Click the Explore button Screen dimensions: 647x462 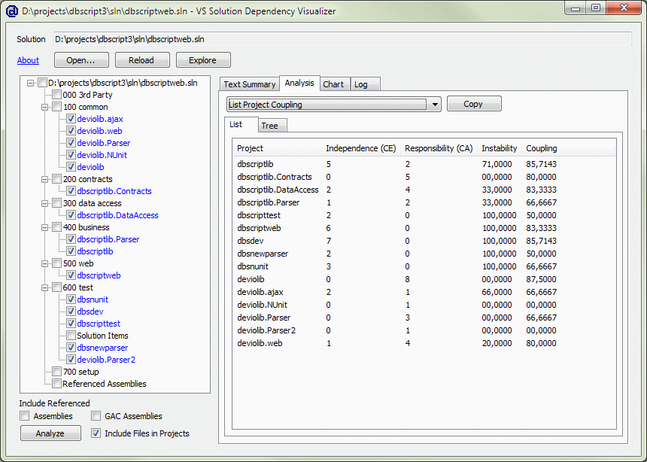click(203, 60)
